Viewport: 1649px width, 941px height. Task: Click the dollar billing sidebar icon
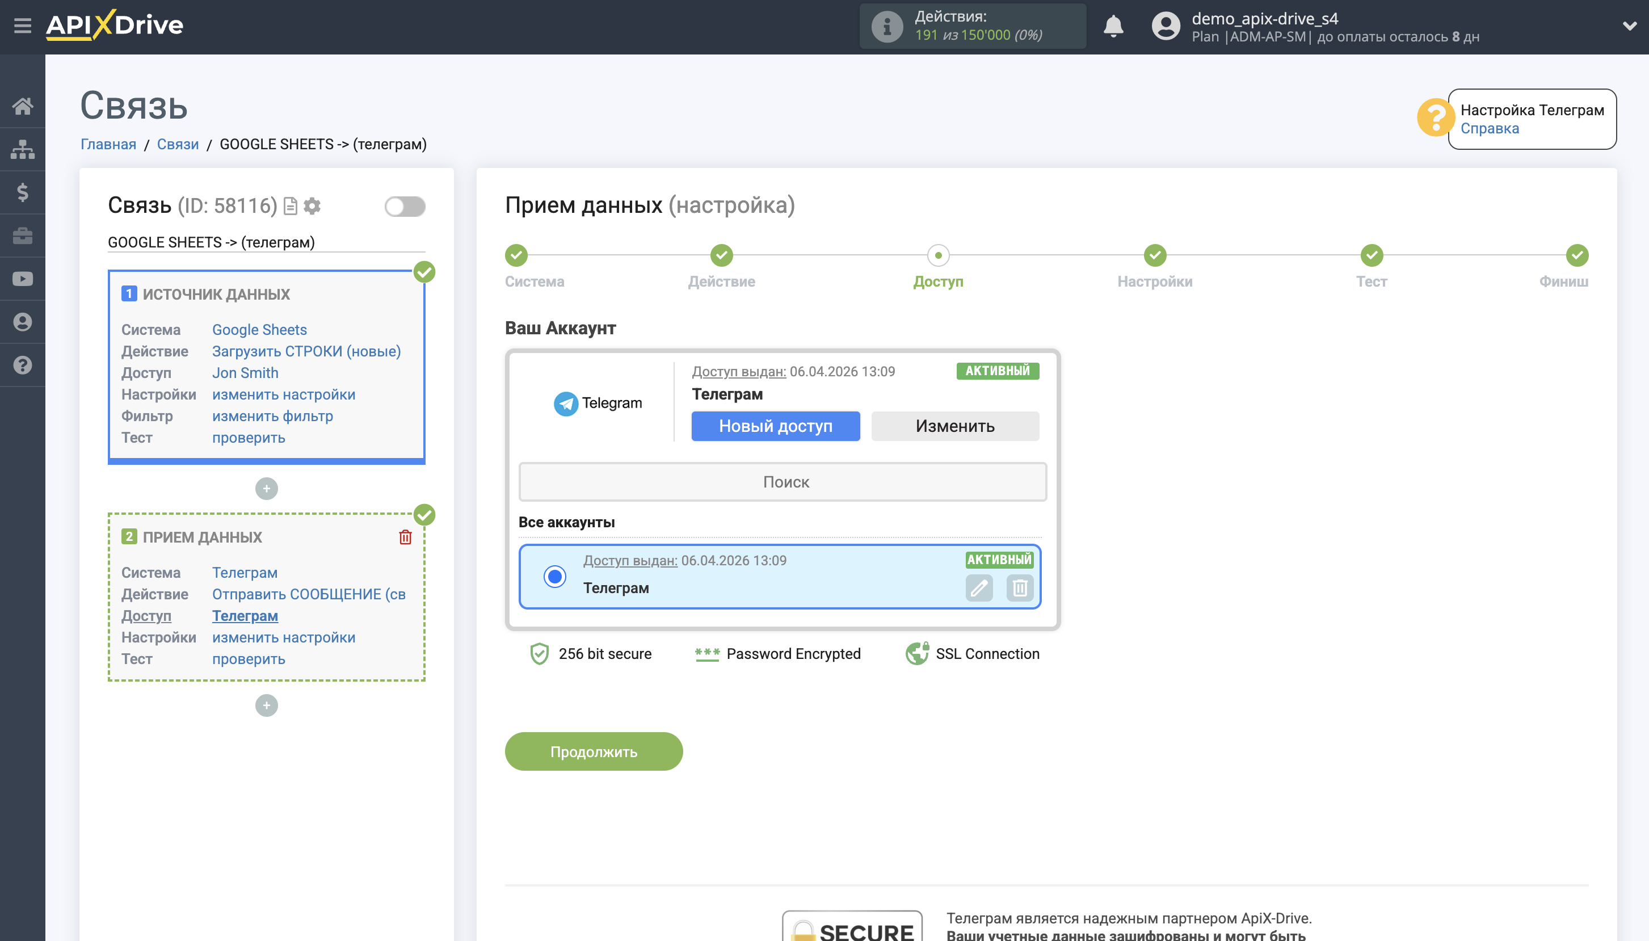point(23,192)
